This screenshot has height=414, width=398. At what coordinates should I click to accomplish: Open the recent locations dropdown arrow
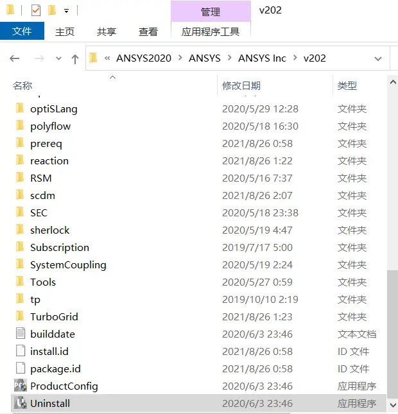[x=58, y=58]
